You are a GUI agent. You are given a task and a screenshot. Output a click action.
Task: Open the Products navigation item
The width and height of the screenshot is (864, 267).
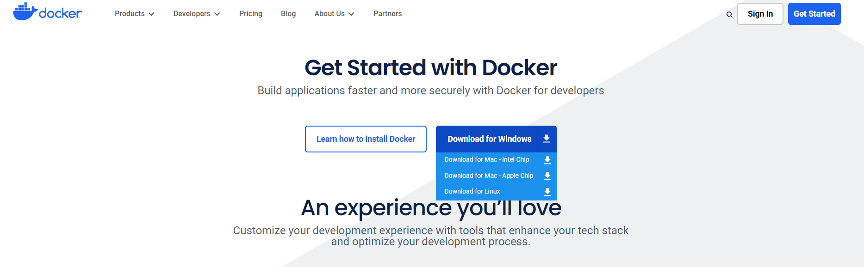pyautogui.click(x=130, y=14)
